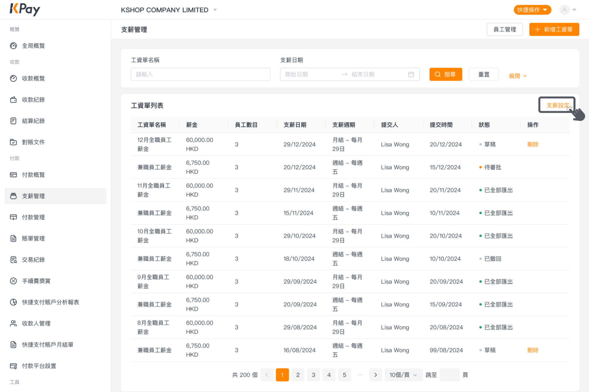
Task: Open 快捷支付賬戶分析報表 pie chart icon
Action: (x=13, y=302)
